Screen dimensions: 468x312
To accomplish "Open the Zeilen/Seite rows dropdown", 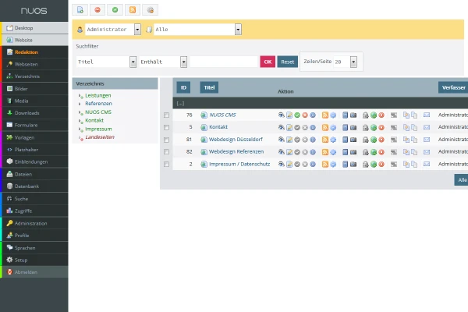I will [346, 62].
